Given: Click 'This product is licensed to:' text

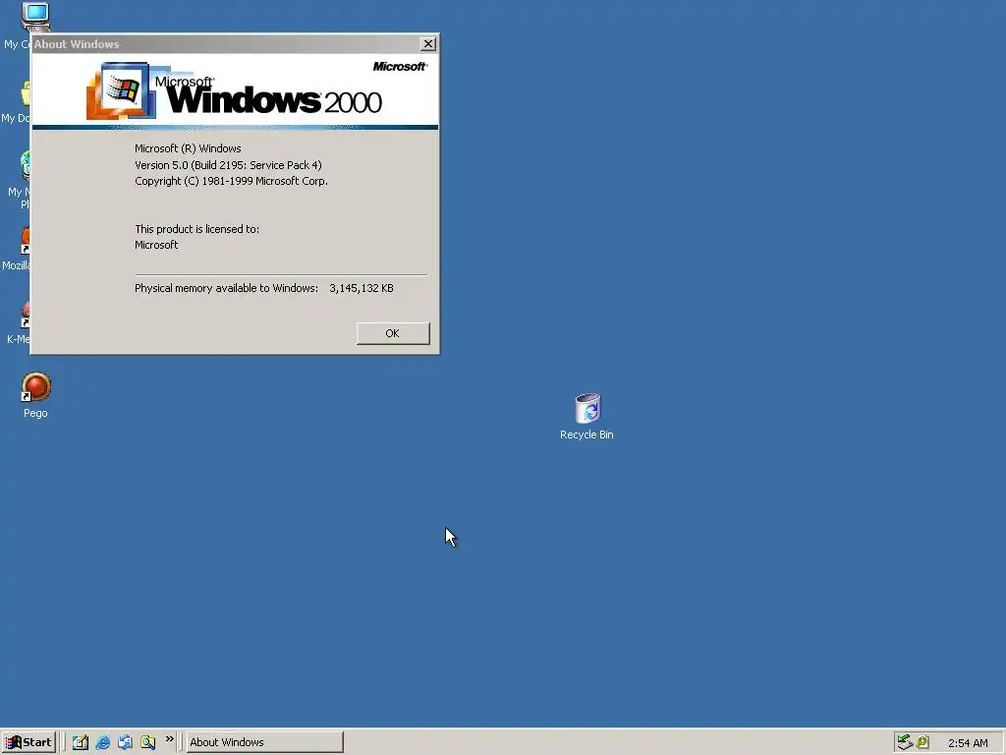Looking at the screenshot, I should (196, 229).
